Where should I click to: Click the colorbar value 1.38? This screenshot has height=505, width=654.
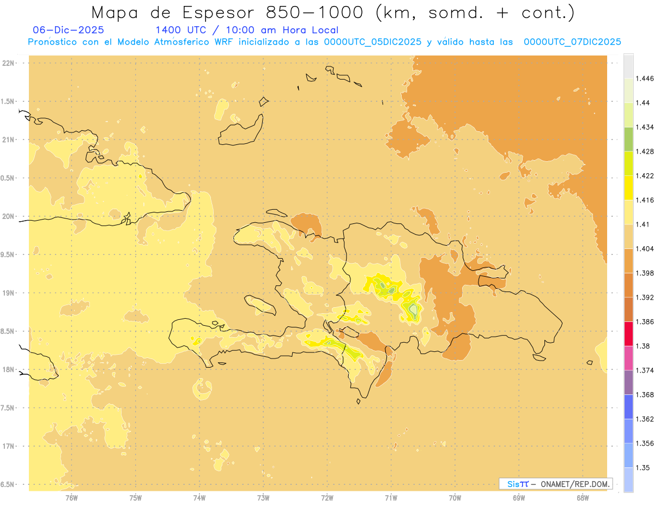coord(643,346)
